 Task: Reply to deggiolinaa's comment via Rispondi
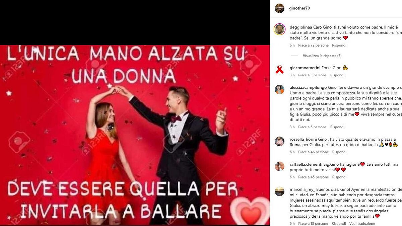coord(339,45)
